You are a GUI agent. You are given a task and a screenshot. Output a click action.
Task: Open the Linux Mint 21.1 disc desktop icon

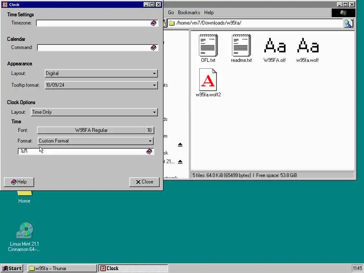pos(25,230)
